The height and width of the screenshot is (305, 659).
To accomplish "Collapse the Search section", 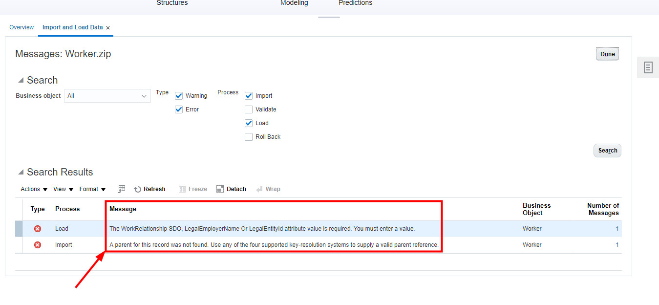I will coord(21,80).
